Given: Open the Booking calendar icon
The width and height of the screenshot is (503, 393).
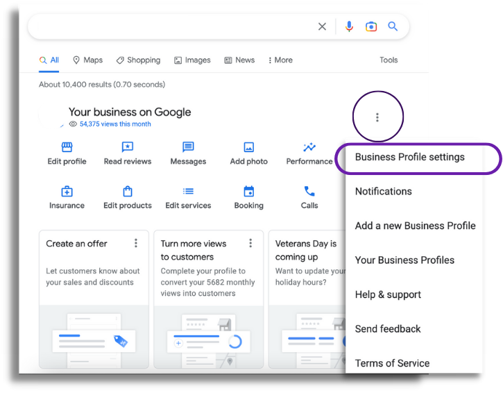Looking at the screenshot, I should tap(248, 192).
